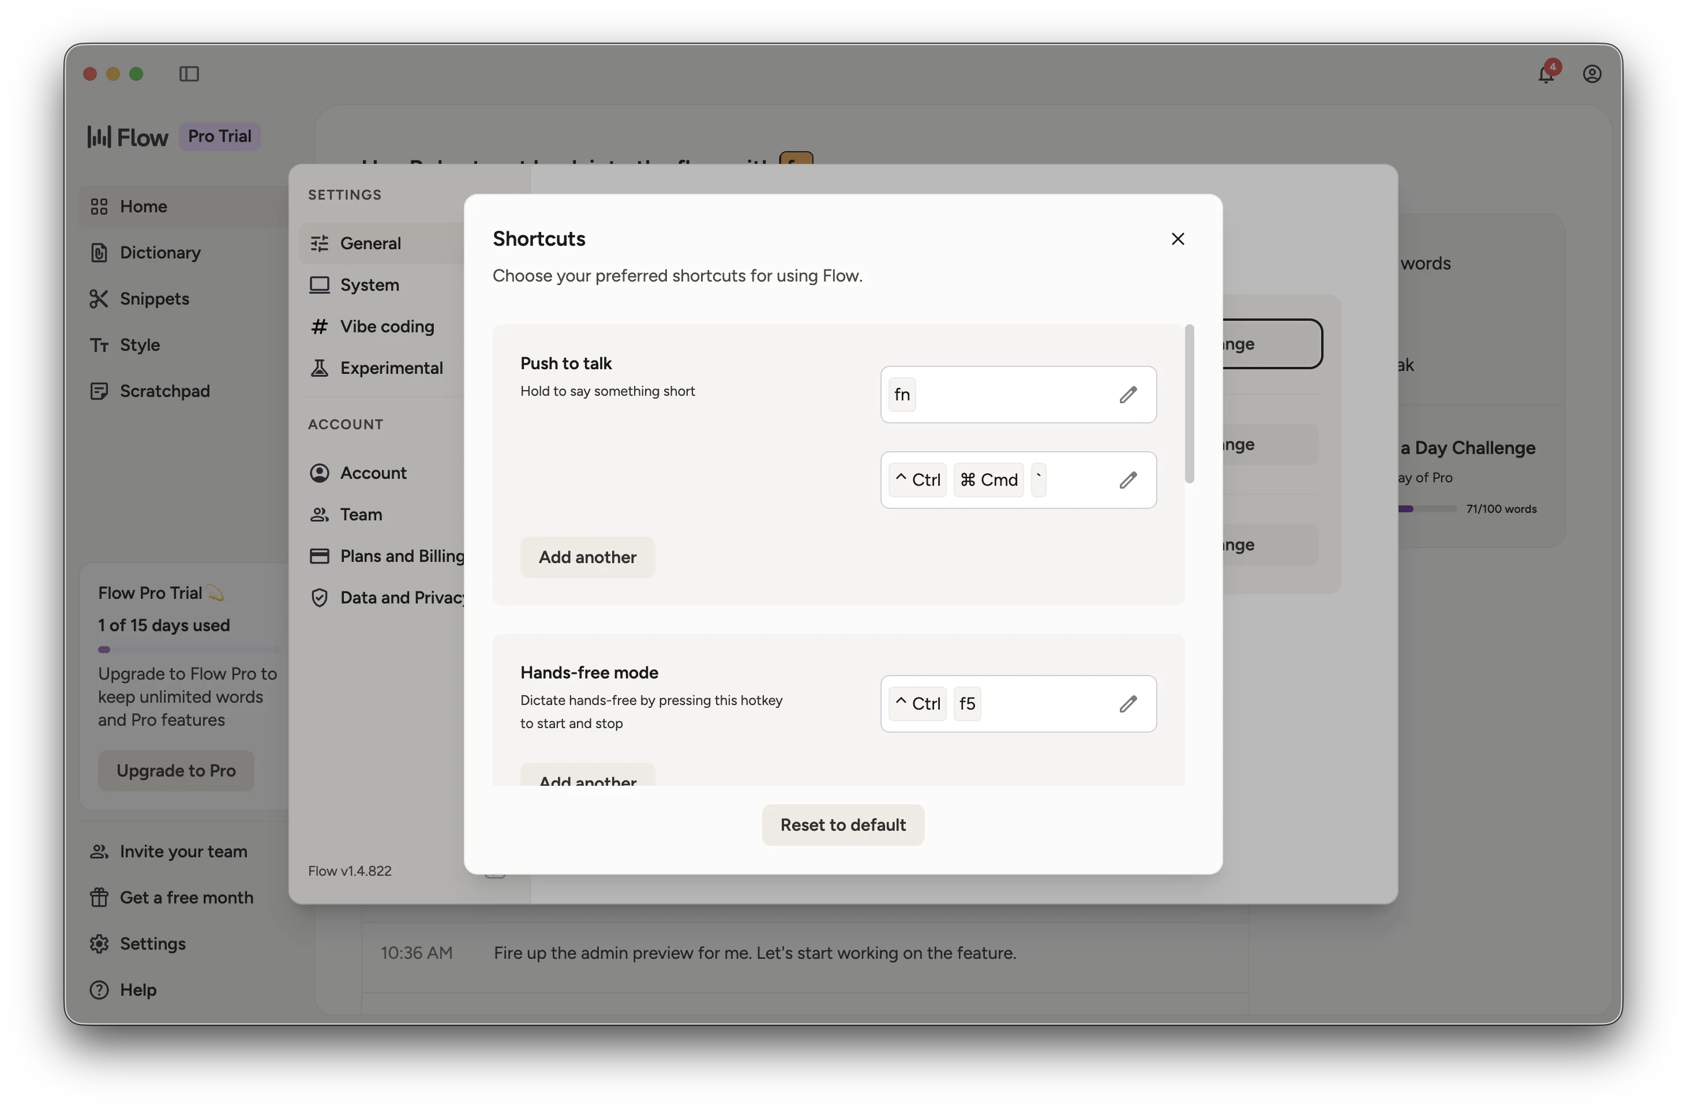1687x1110 pixels.
Task: Open Account settings
Action: click(x=373, y=472)
